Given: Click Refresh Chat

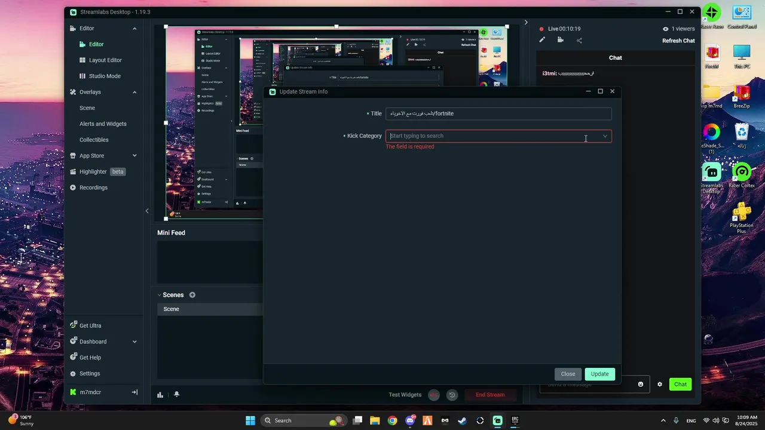Looking at the screenshot, I should click(678, 41).
